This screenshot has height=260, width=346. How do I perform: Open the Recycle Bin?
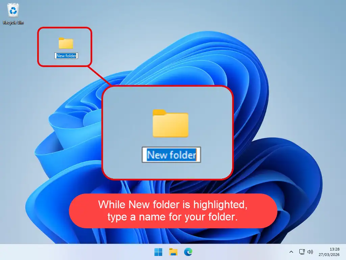coord(13,11)
